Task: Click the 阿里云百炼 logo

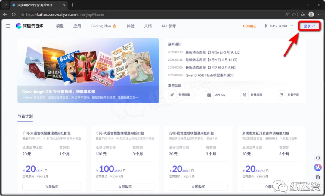Action: coord(30,26)
